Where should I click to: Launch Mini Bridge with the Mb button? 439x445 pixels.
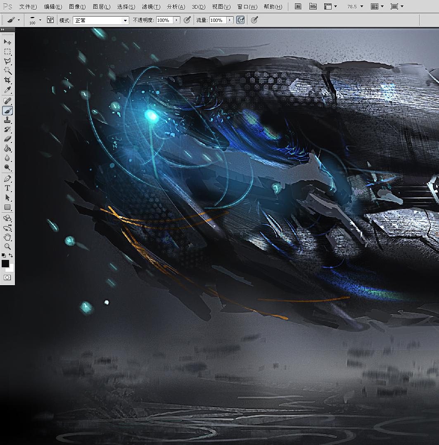coord(313,7)
